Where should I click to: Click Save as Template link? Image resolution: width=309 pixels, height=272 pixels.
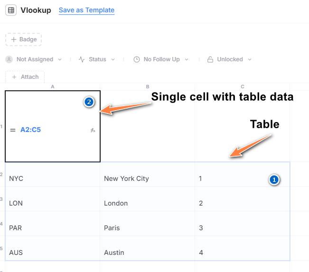click(86, 10)
